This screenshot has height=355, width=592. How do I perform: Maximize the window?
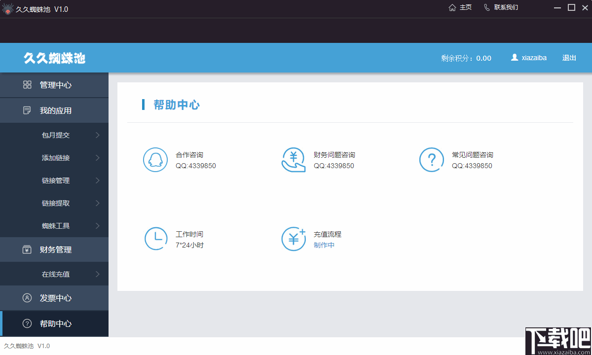click(x=571, y=7)
